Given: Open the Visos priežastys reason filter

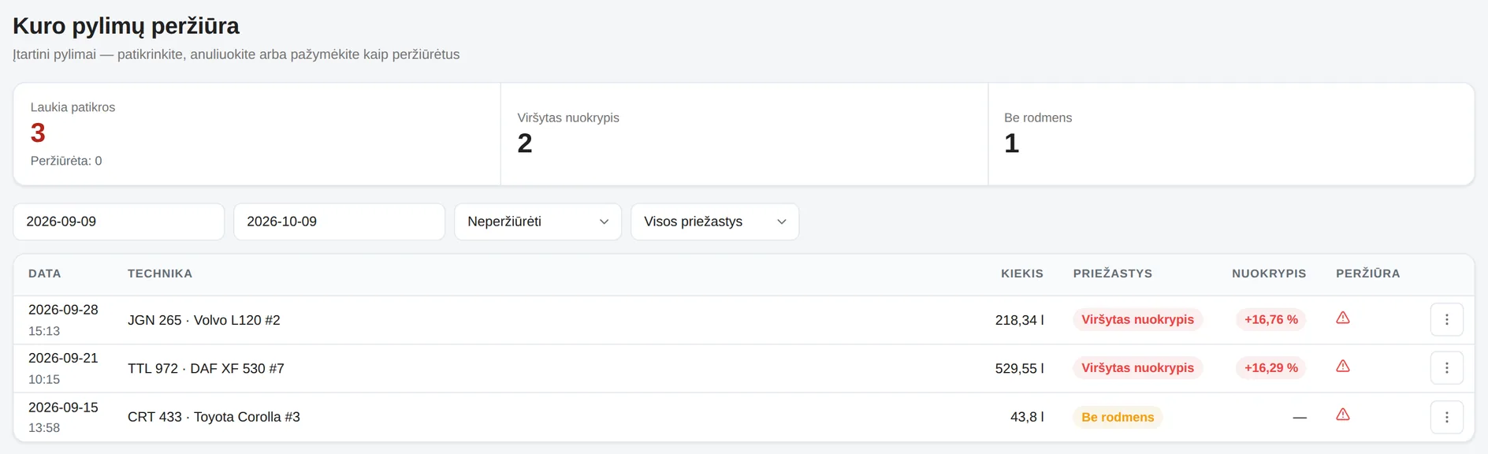Looking at the screenshot, I should click(715, 221).
